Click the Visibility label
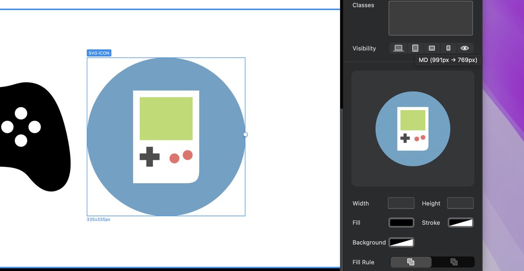Screen dimensions: 524x271 point(364,48)
